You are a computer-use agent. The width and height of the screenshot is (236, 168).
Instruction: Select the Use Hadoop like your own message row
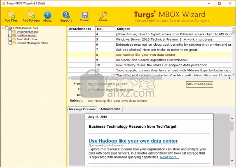[x=149, y=55]
